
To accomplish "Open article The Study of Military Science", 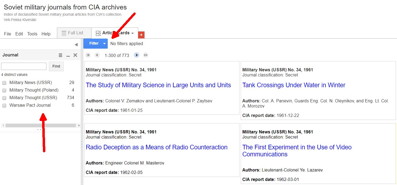I will (x=158, y=85).
